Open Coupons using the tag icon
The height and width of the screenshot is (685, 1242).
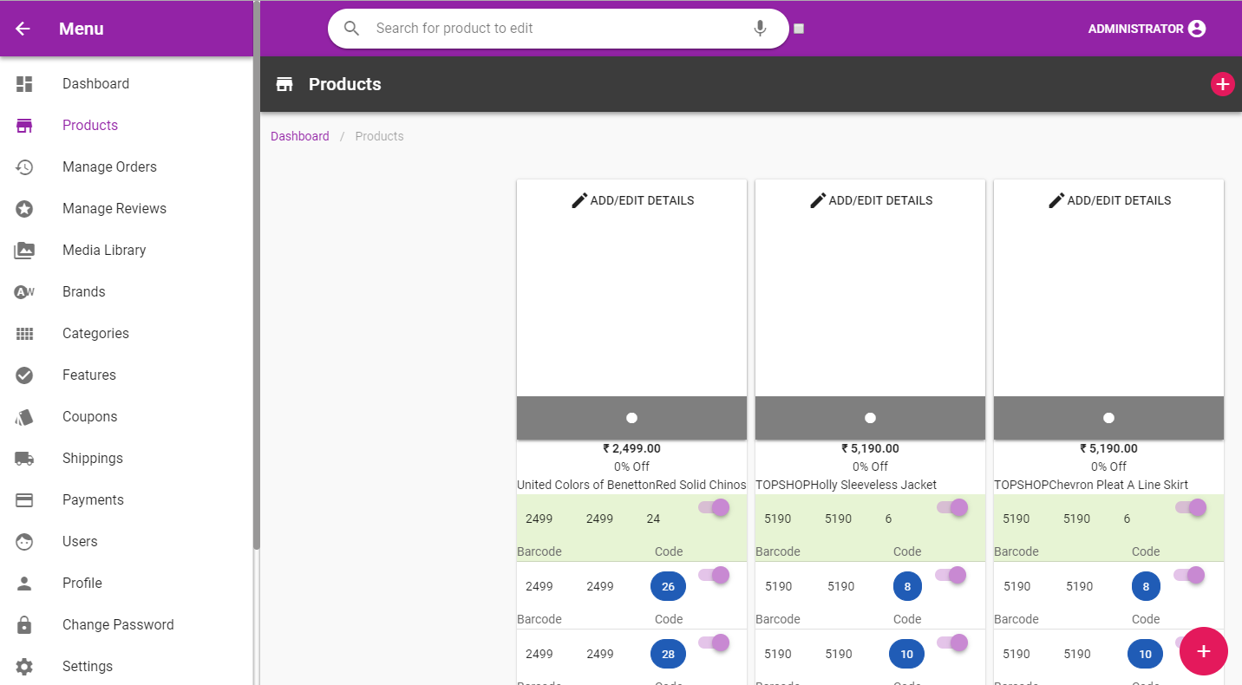coord(24,416)
